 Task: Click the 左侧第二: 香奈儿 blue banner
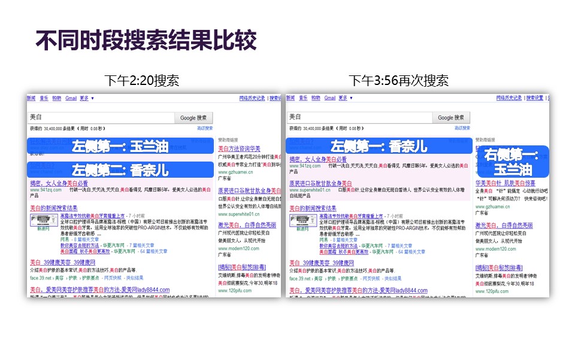click(x=120, y=170)
